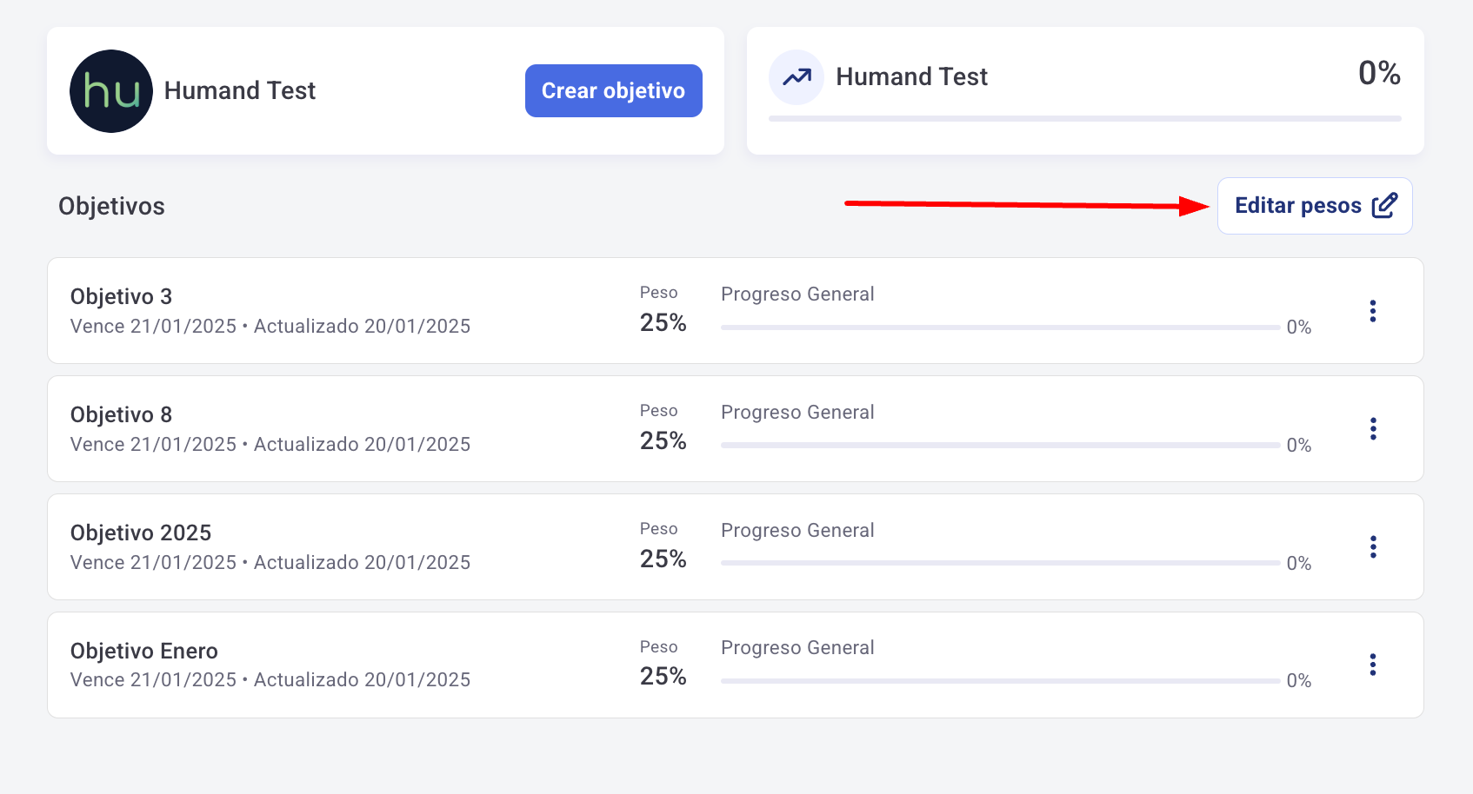
Task: Click the Humand 'hu' logo avatar
Action: click(x=111, y=91)
